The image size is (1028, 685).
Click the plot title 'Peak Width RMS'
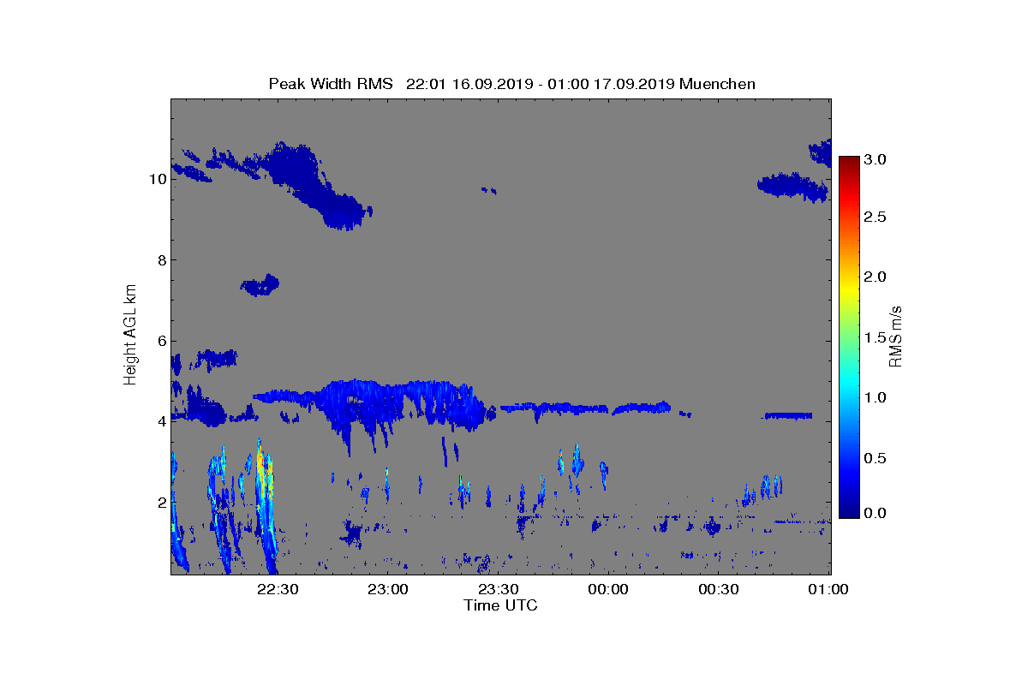pos(331,84)
